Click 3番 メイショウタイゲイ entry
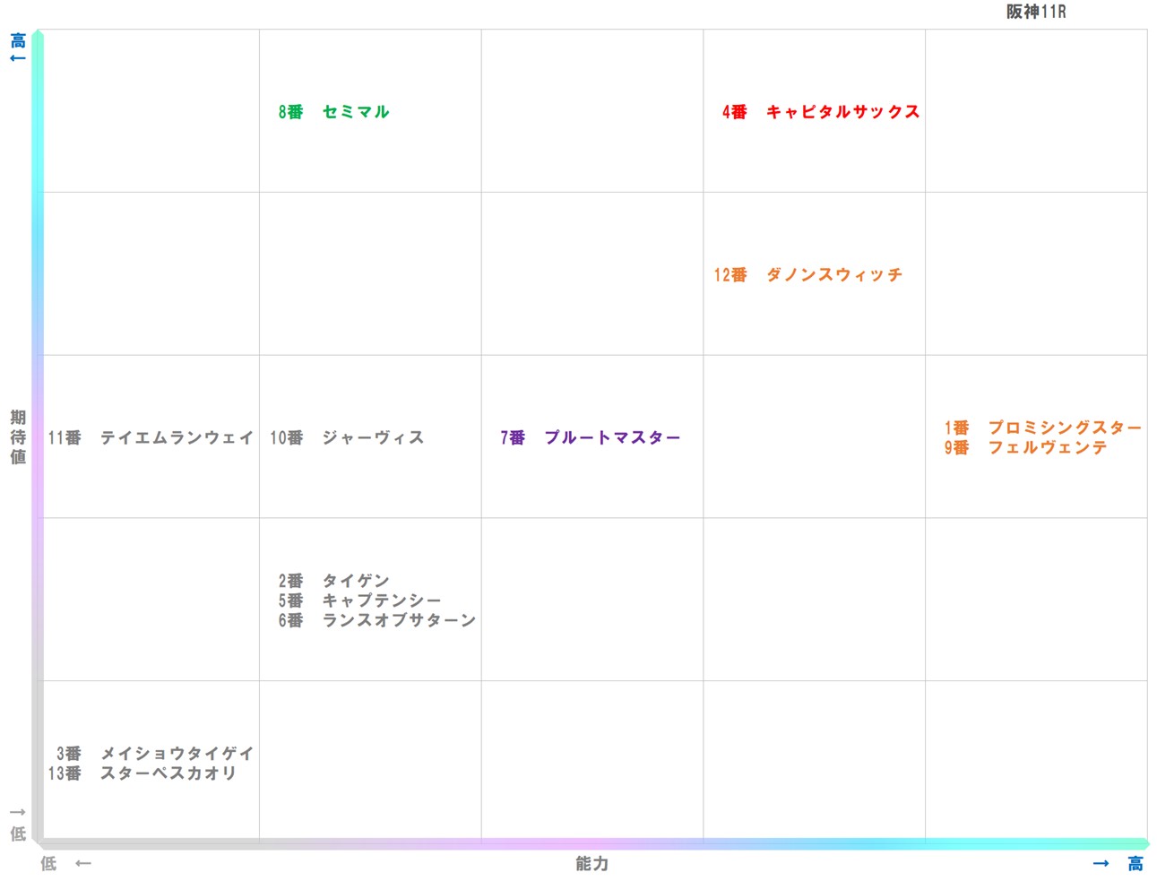Viewport: 1157px width, 881px height. [155, 754]
